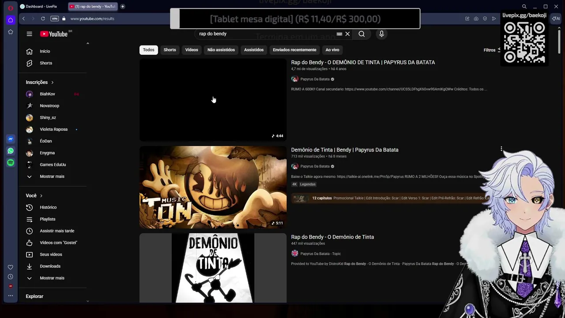Image resolution: width=565 pixels, height=318 pixels.
Task: Select the Assistidos filter chip
Action: [x=254, y=50]
